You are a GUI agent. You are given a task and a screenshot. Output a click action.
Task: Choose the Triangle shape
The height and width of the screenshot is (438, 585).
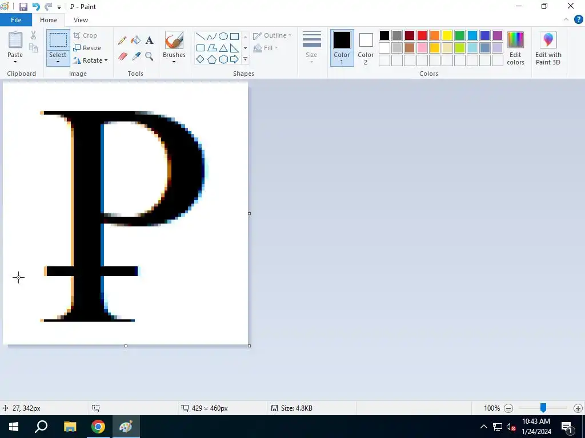[x=223, y=48]
